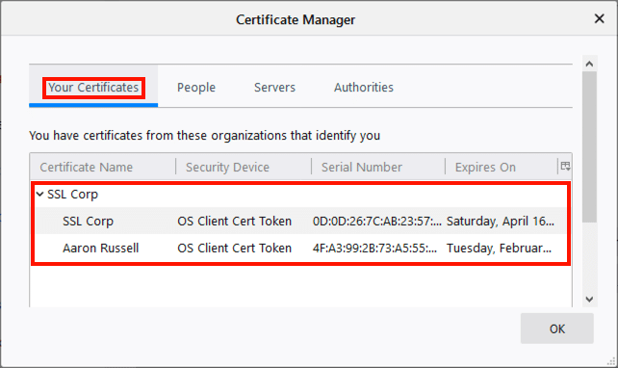Click the scrollbar up arrow
Image resolution: width=618 pixels, height=368 pixels.
point(589,64)
